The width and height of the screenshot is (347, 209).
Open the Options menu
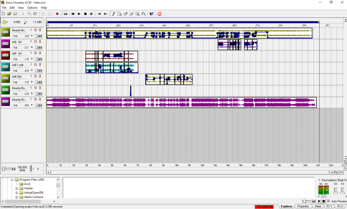pyautogui.click(x=33, y=8)
